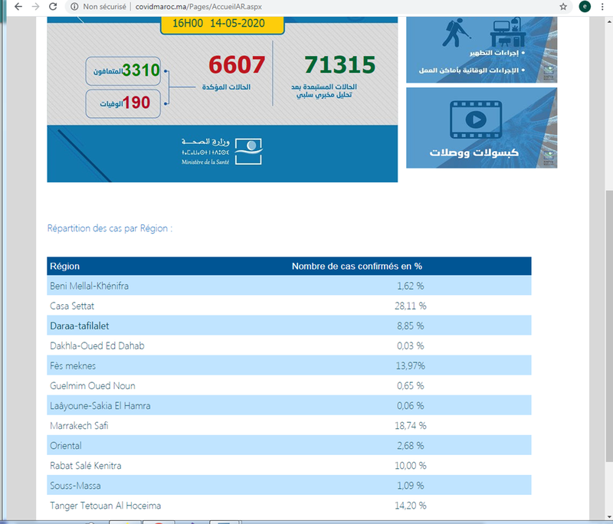
Task: Open the Chrome three-dot menu
Action: click(x=603, y=6)
